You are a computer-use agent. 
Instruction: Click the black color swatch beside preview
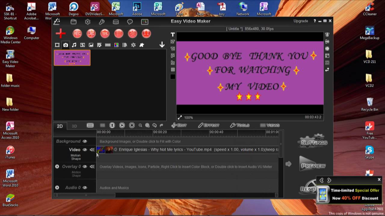pyautogui.click(x=173, y=77)
